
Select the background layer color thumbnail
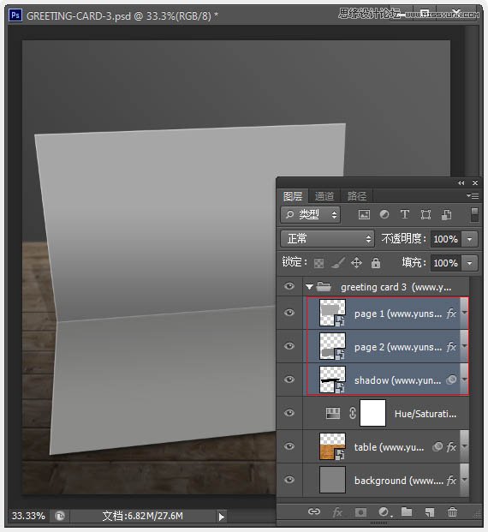coord(332,480)
